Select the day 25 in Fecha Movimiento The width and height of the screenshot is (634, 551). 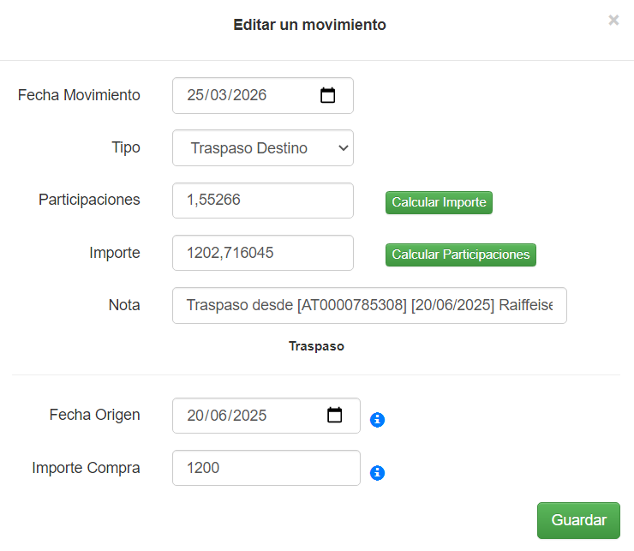[195, 95]
